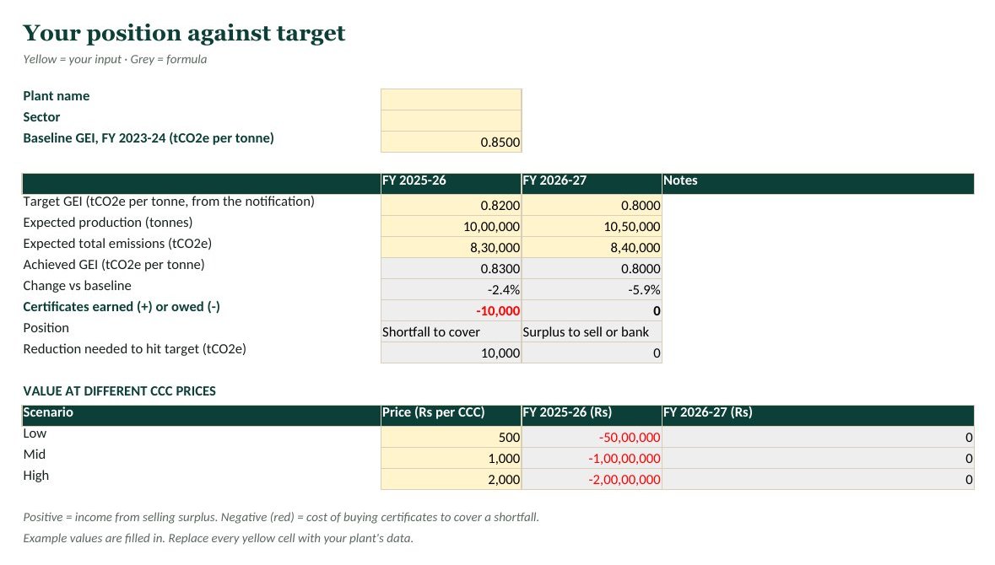Click the 'Position' row label
The height and width of the screenshot is (565, 995).
point(46,327)
